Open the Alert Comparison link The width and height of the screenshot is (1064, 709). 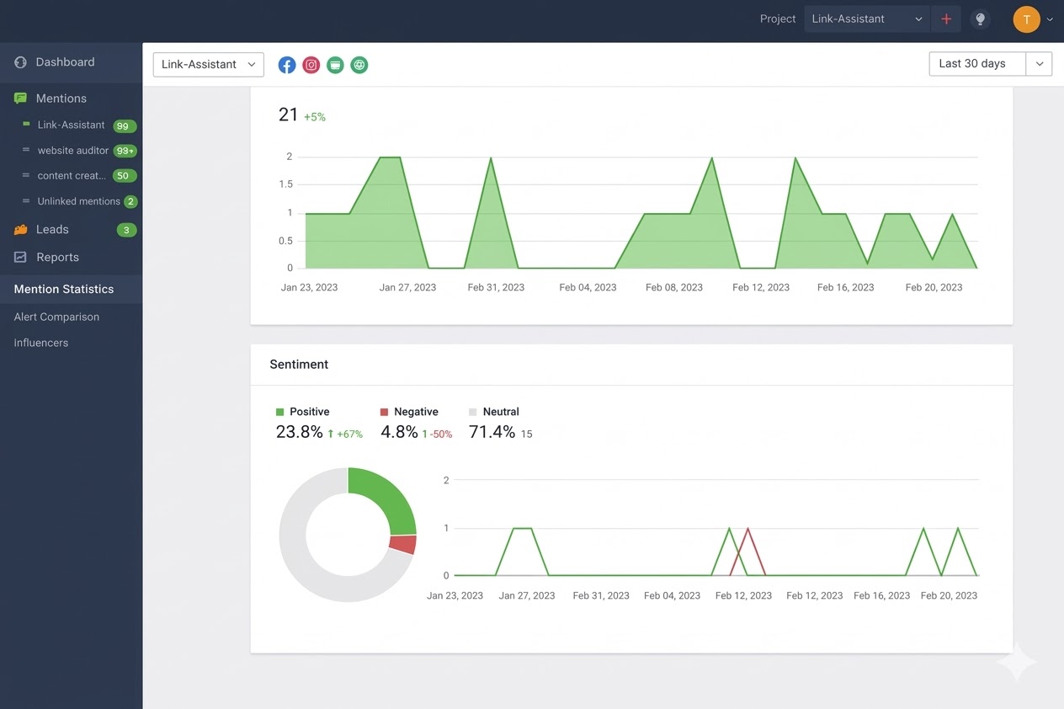(56, 317)
